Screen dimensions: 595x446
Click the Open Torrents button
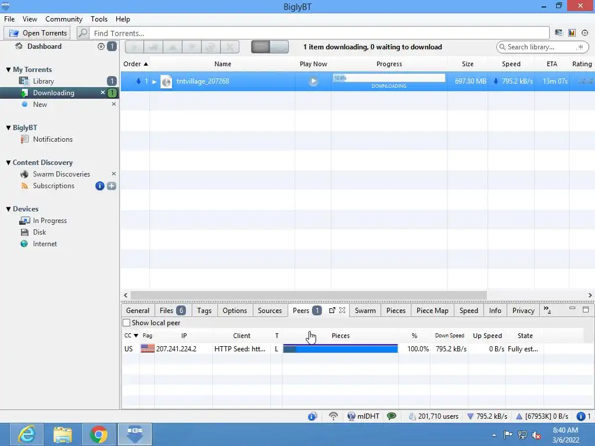(x=37, y=33)
